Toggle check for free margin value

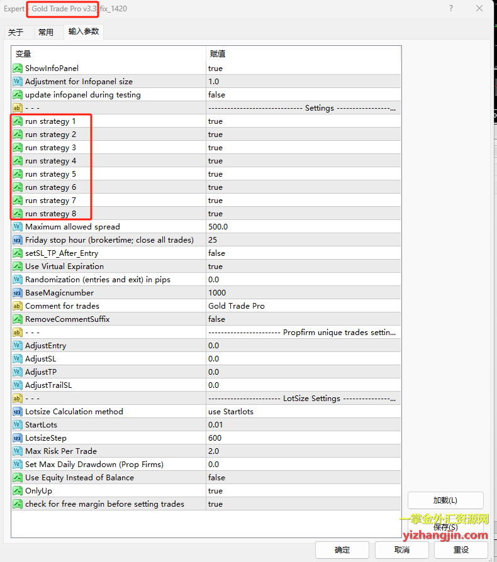[x=303, y=504]
